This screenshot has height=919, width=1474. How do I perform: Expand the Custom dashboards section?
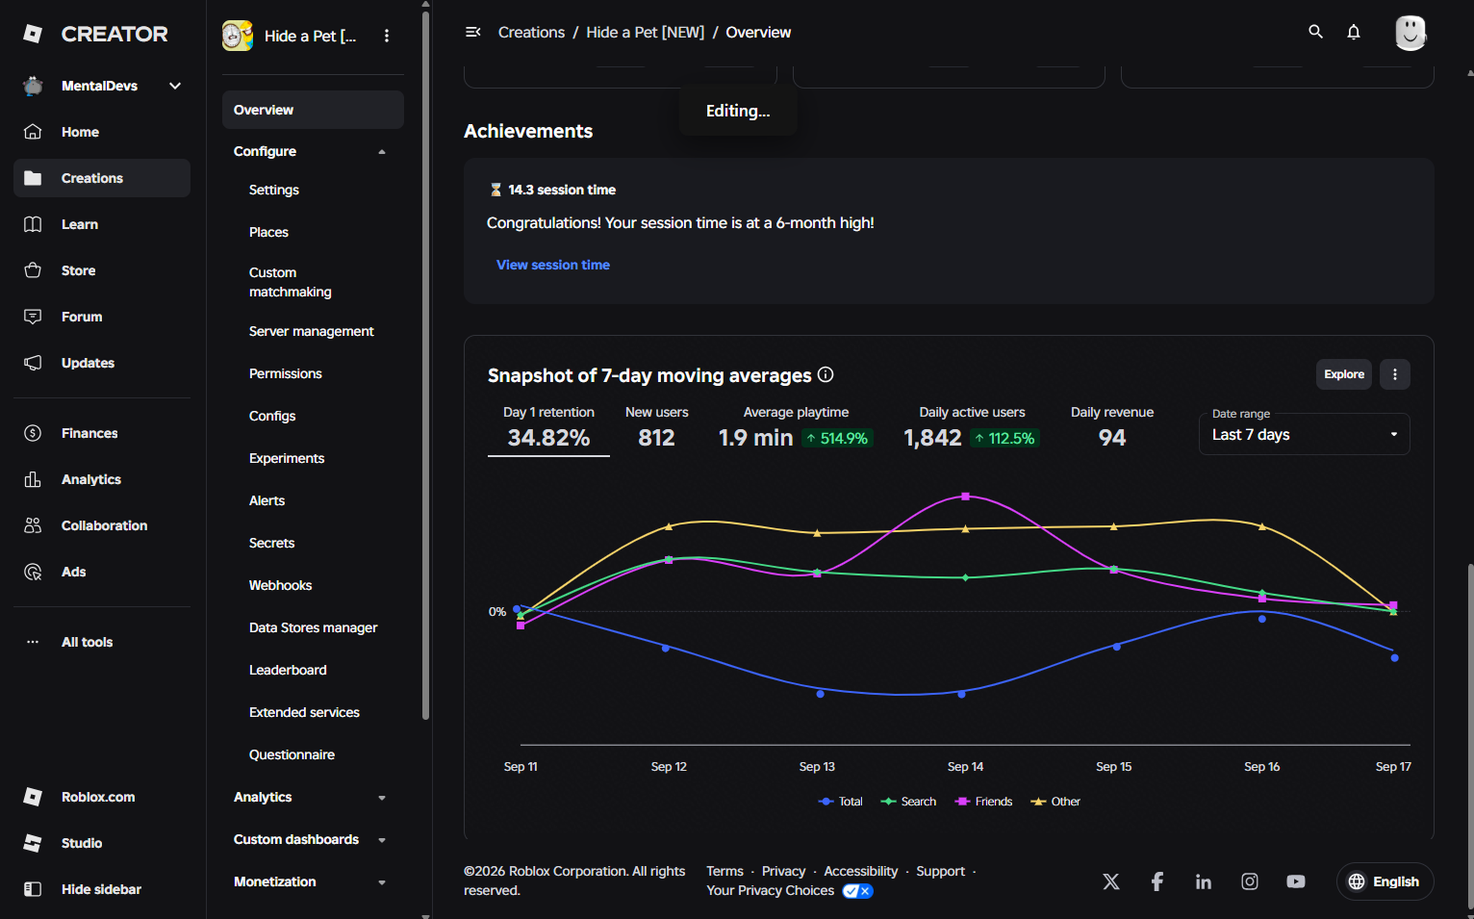[382, 840]
